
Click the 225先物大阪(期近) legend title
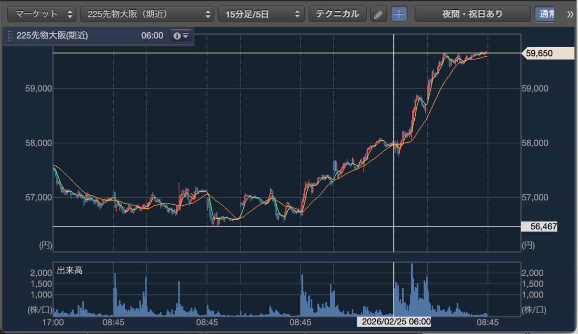tap(52, 36)
